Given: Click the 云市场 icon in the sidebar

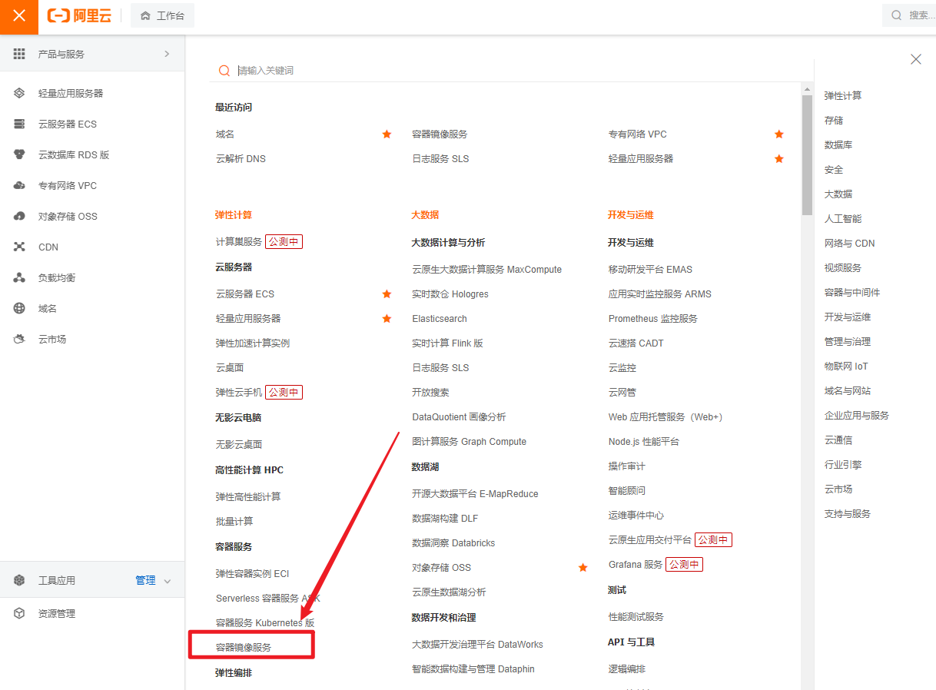Looking at the screenshot, I should [x=20, y=339].
